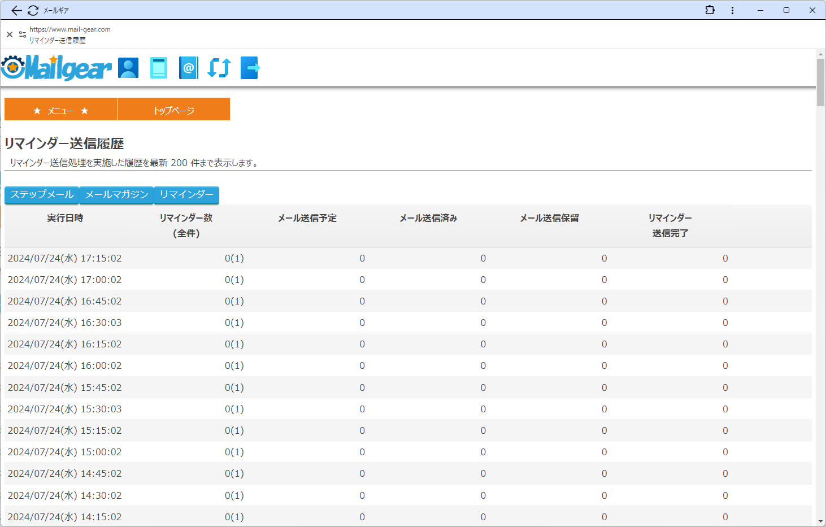Close the address bar popup X

click(x=10, y=34)
